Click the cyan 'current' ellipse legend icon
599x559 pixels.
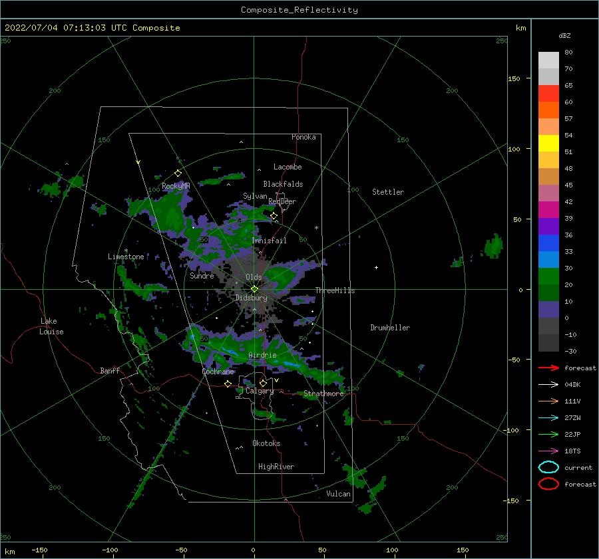point(548,467)
